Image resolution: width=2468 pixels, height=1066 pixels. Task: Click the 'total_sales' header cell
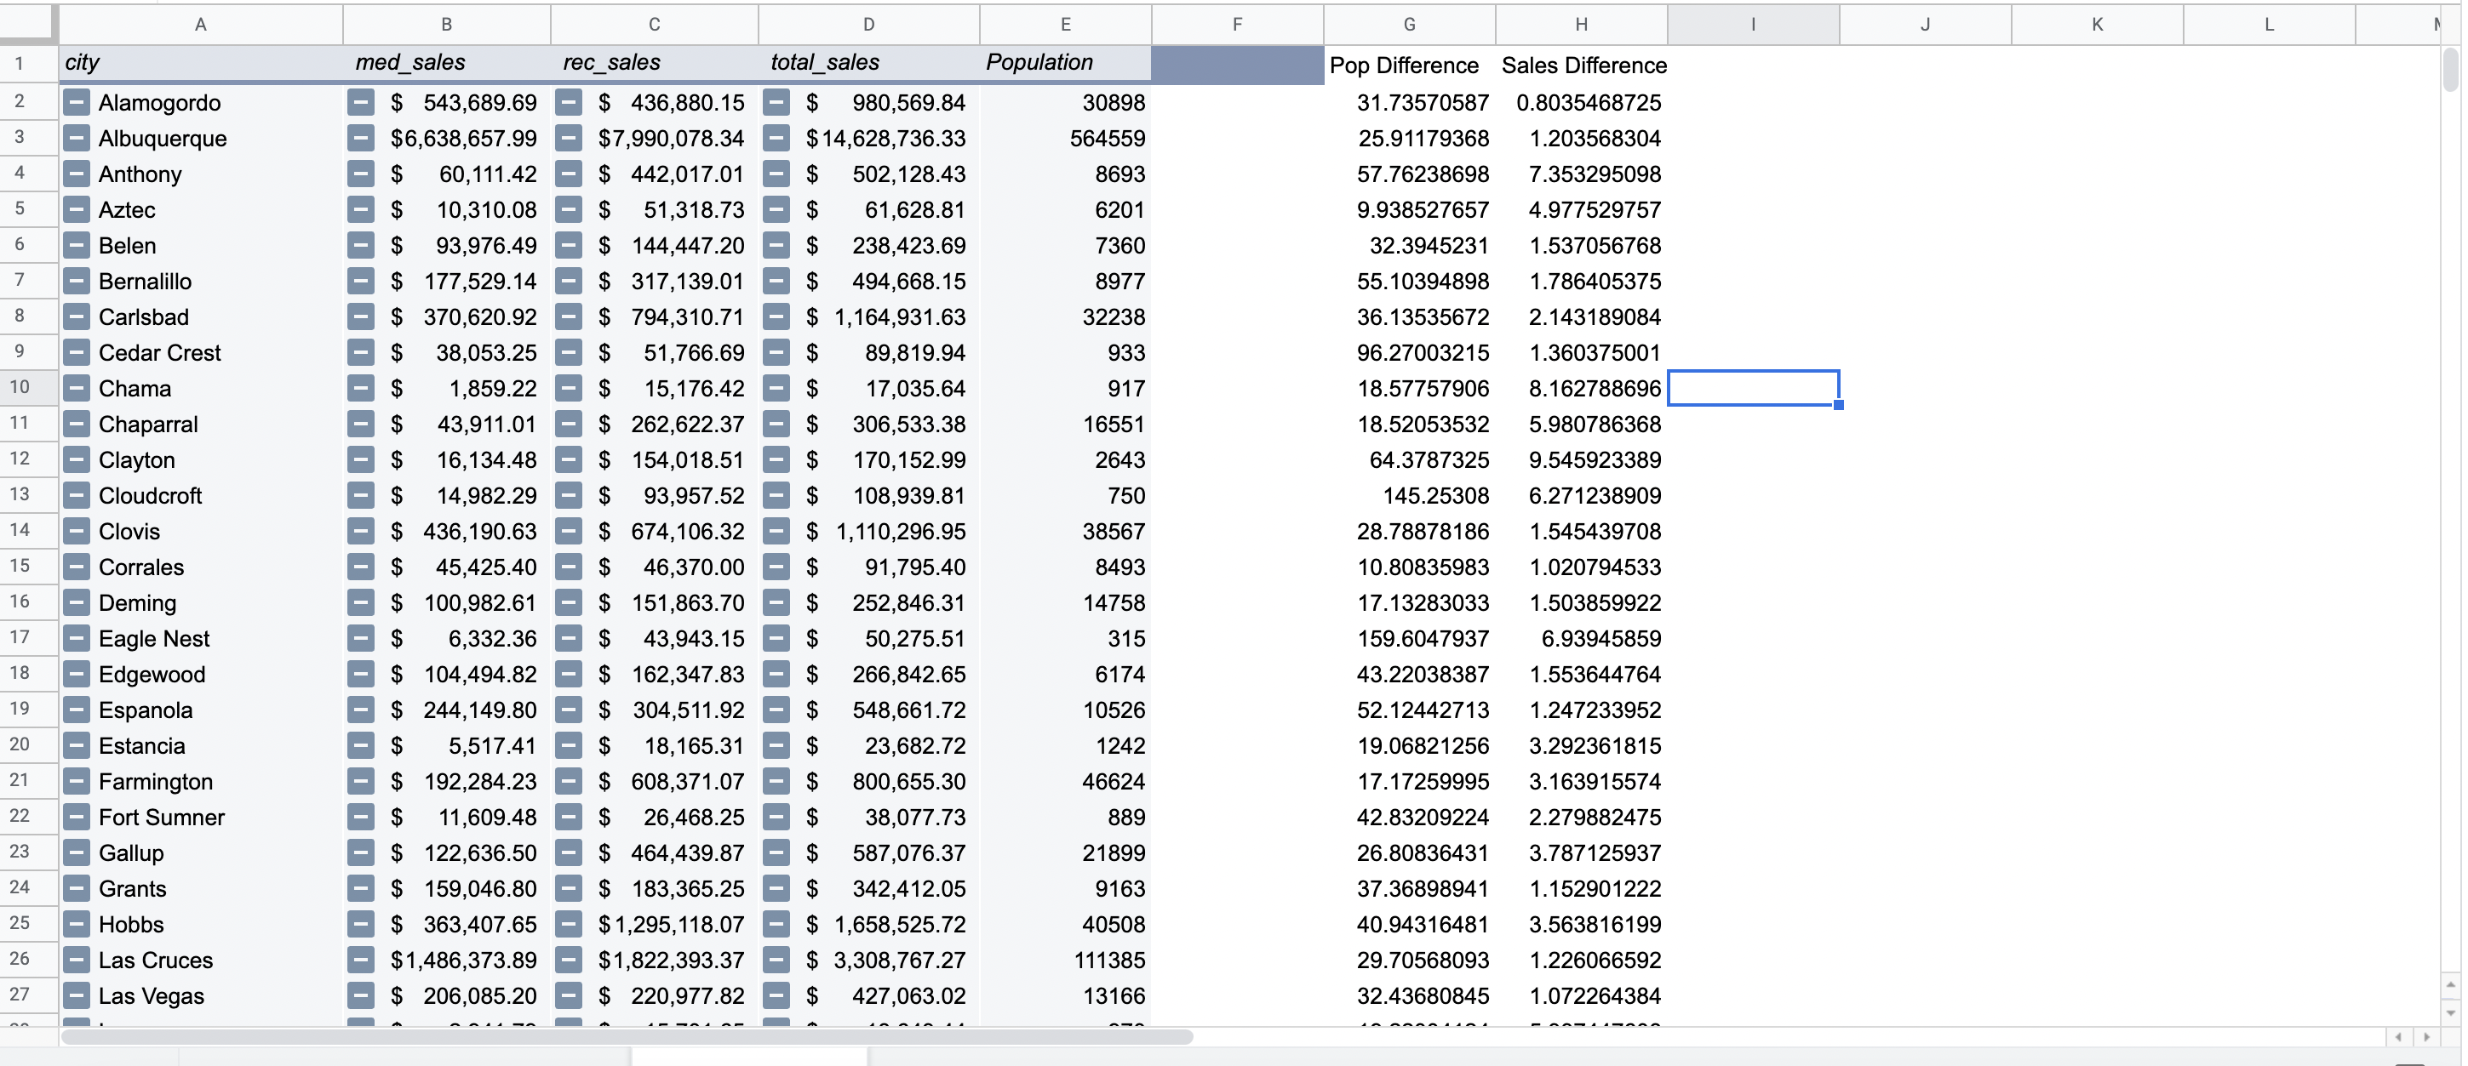[869, 63]
